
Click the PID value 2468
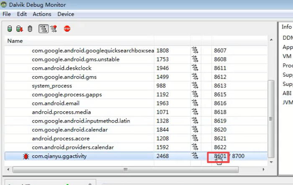point(162,156)
